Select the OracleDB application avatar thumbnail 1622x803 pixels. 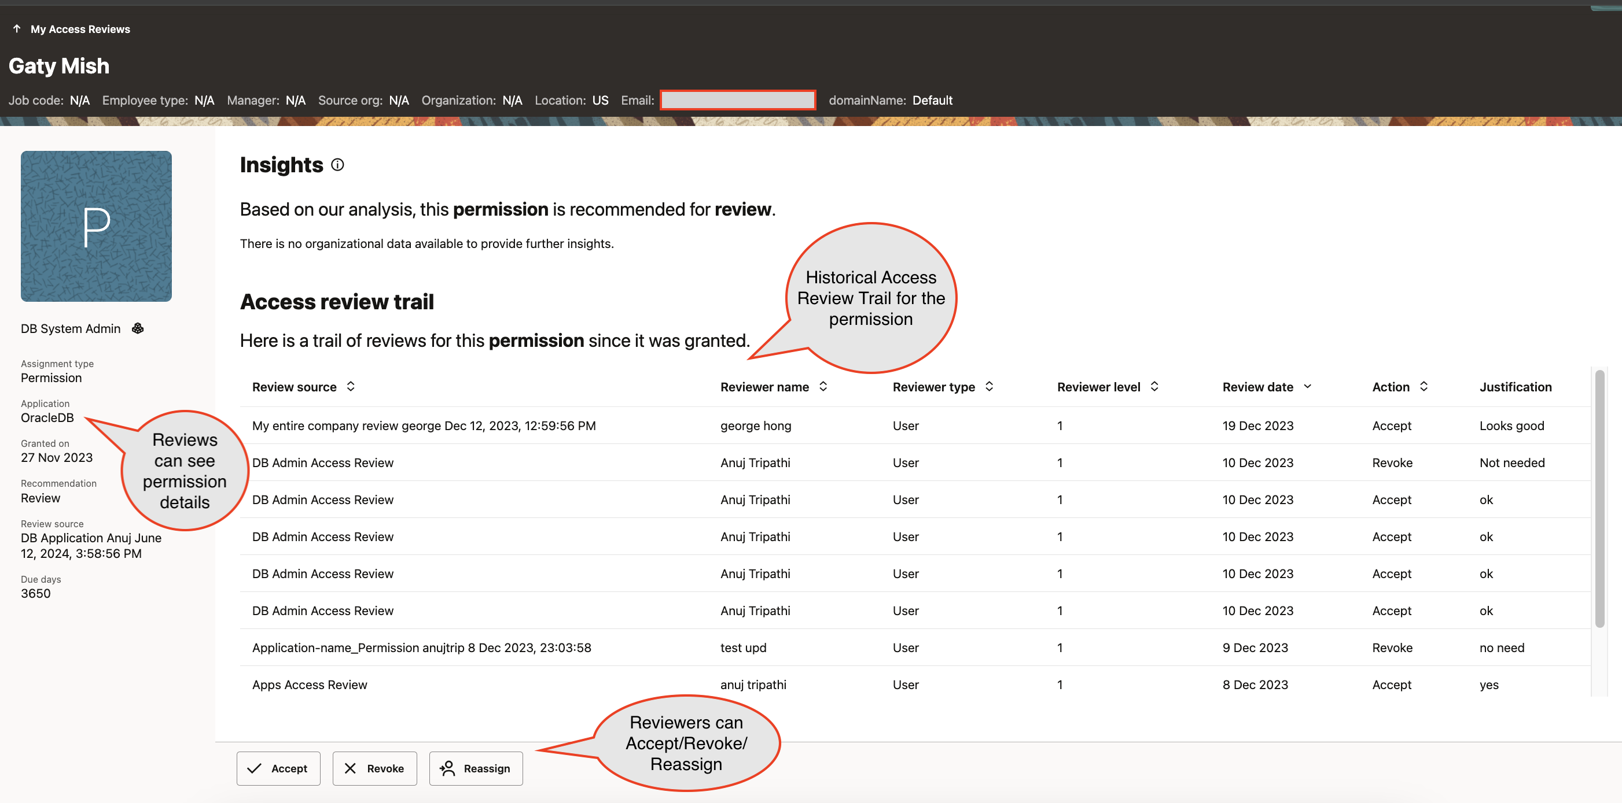95,227
